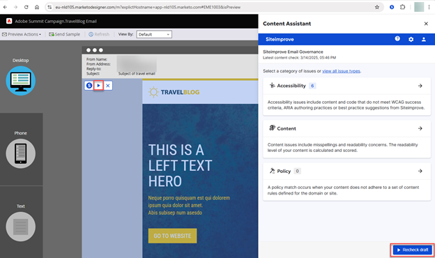Click the Content Assistant panel title
The image size is (435, 258).
point(287,24)
